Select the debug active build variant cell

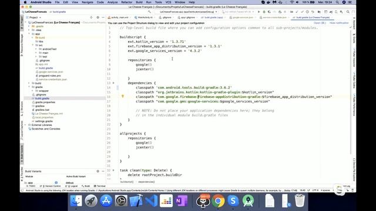point(70,183)
